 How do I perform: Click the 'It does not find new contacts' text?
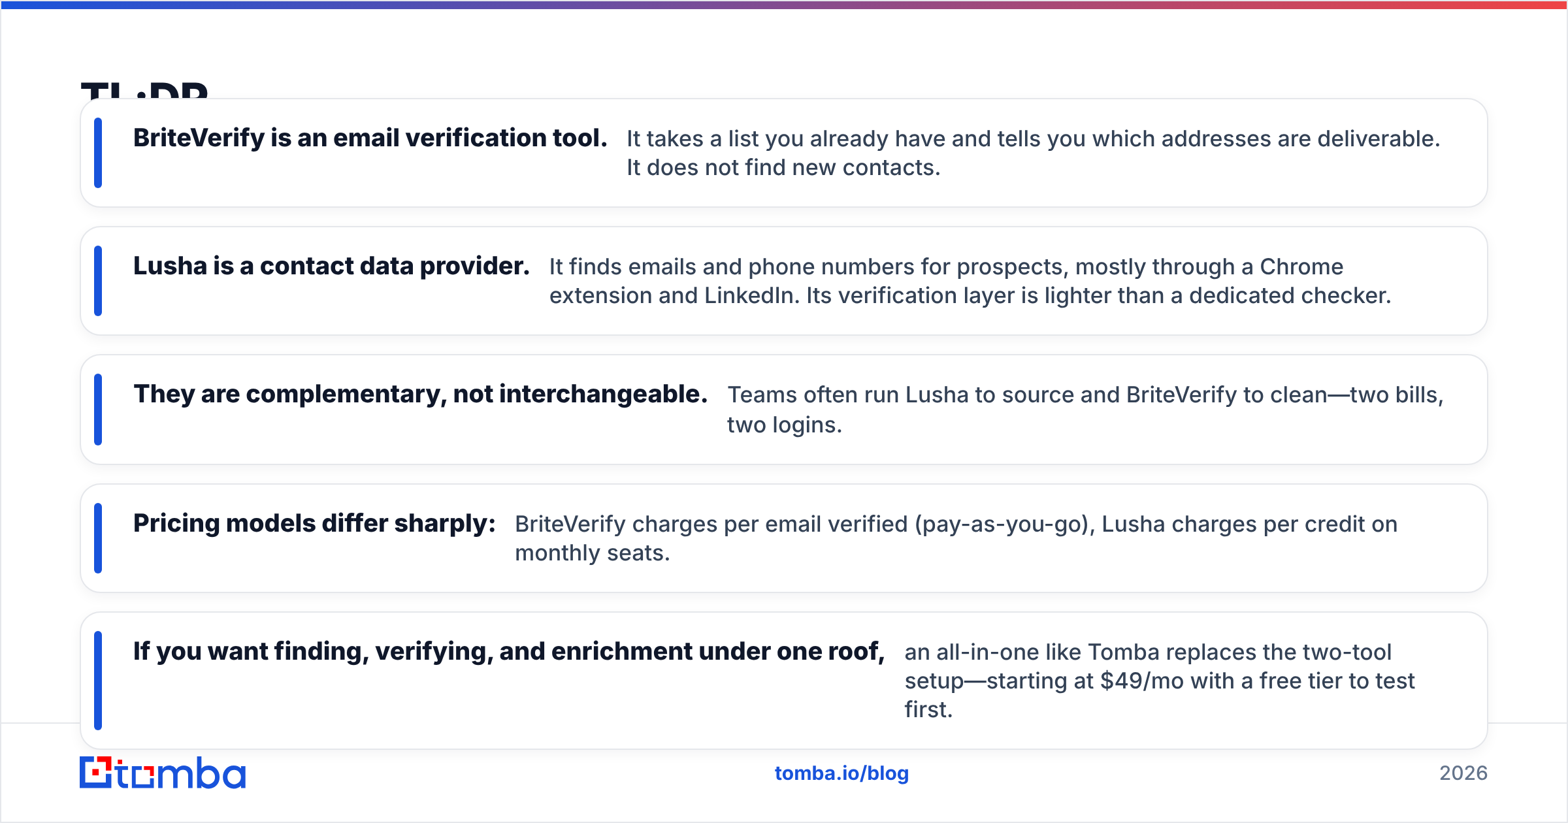(x=783, y=168)
